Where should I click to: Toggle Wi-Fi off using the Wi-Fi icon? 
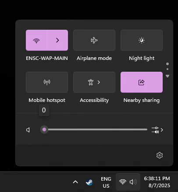(x=36, y=40)
